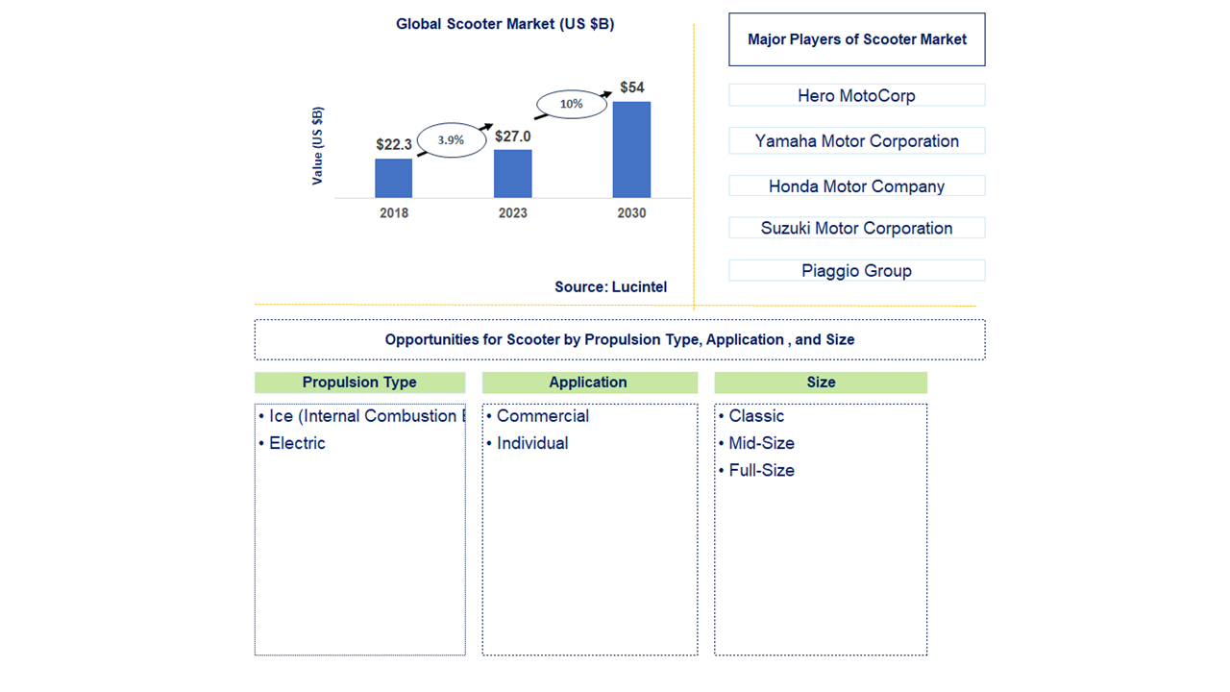This screenshot has width=1230, height=692.
Task: Click the $54 value label
Action: 631,87
